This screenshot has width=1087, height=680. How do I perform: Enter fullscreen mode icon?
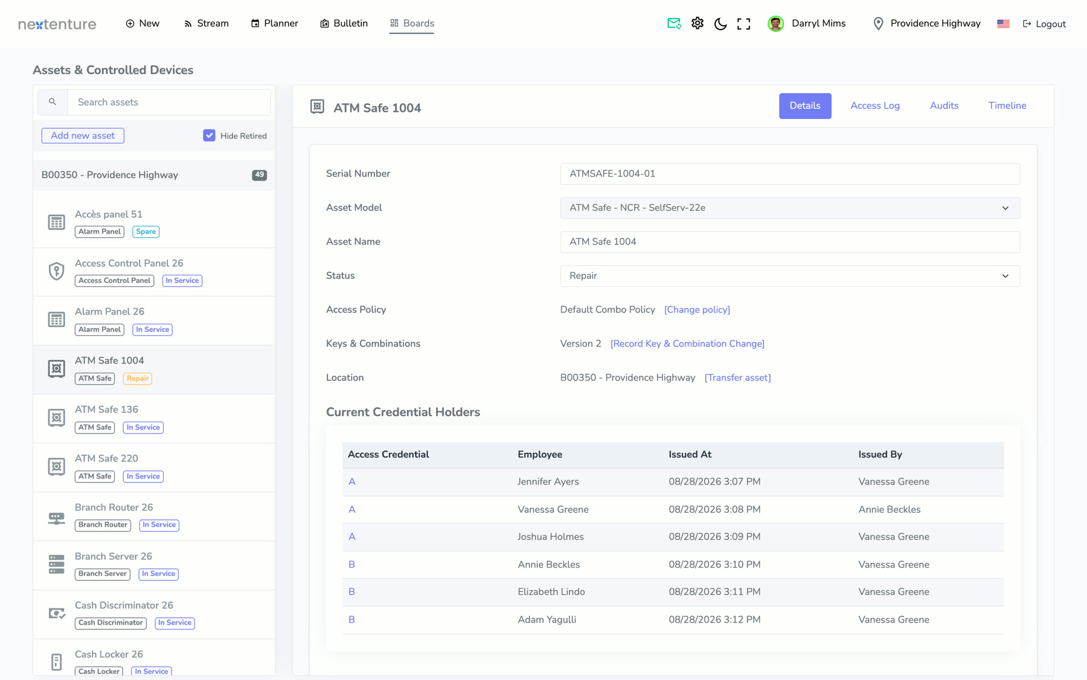tap(744, 24)
